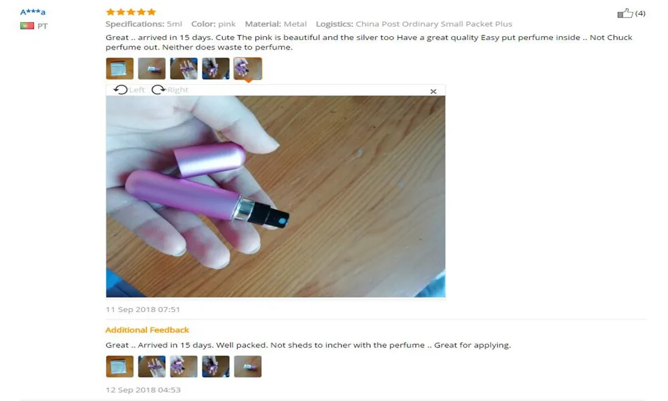Open the fourth review photo thumbnail
This screenshot has width=668, height=401.
tap(216, 69)
